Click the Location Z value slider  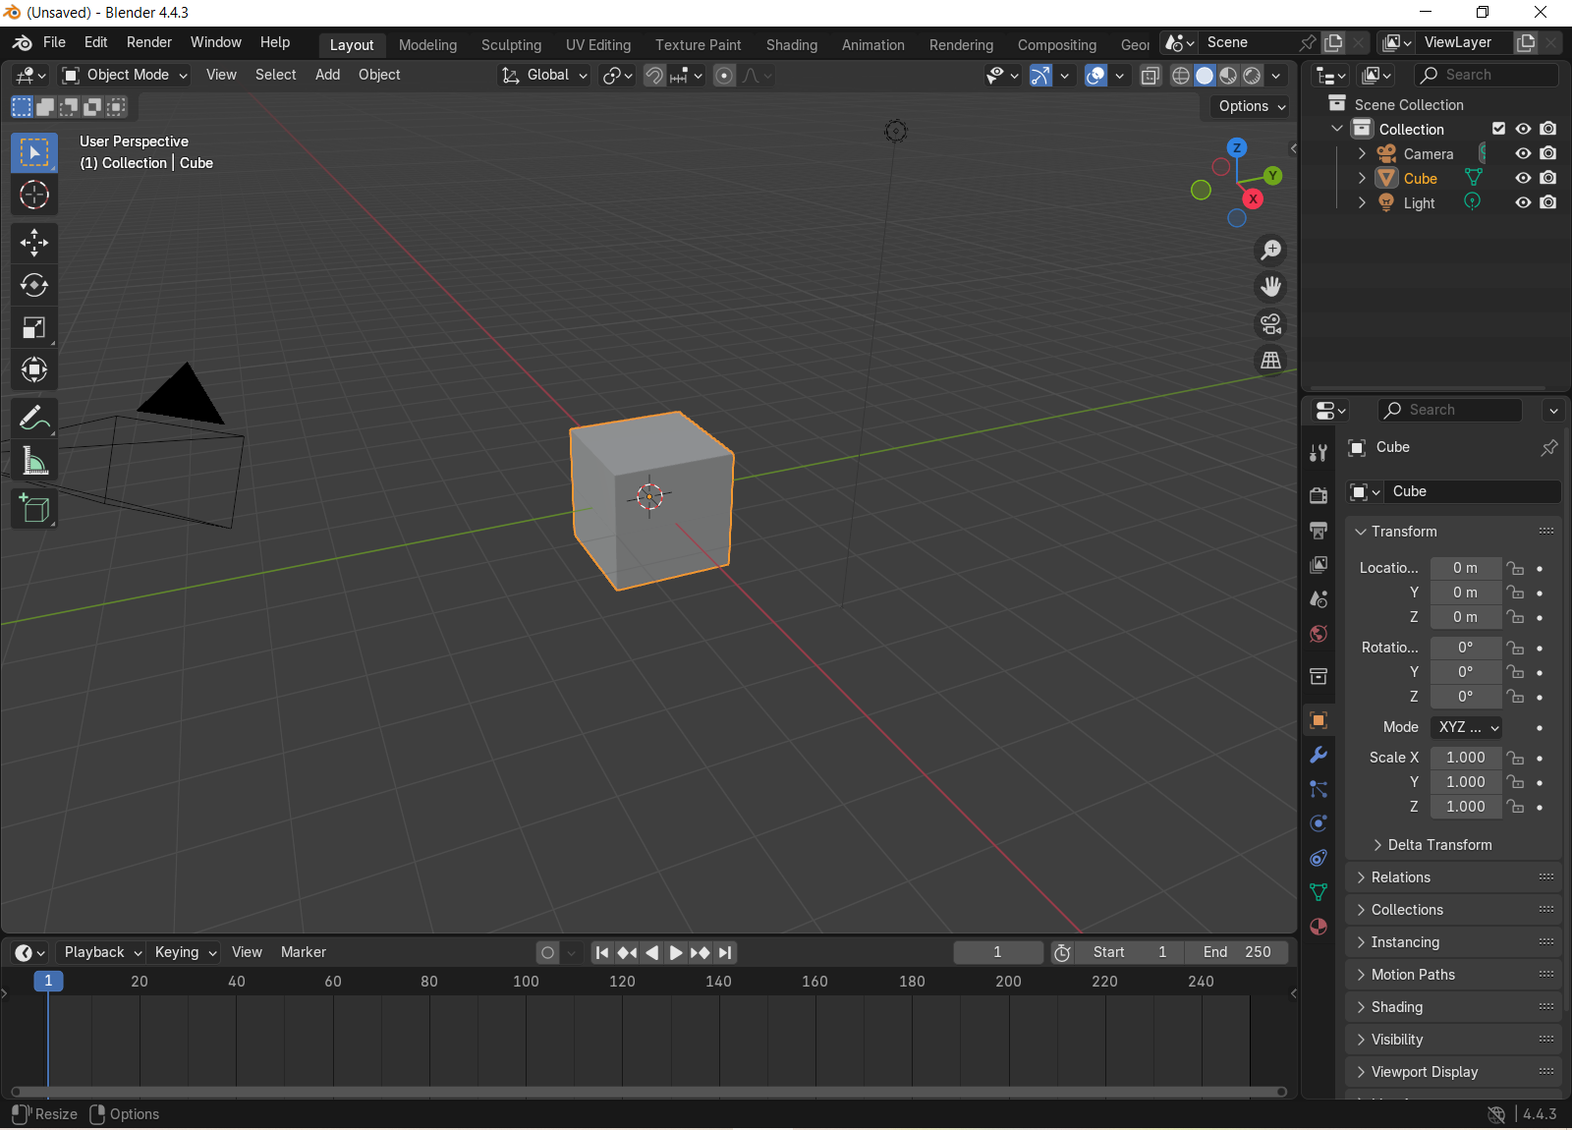1466,617
